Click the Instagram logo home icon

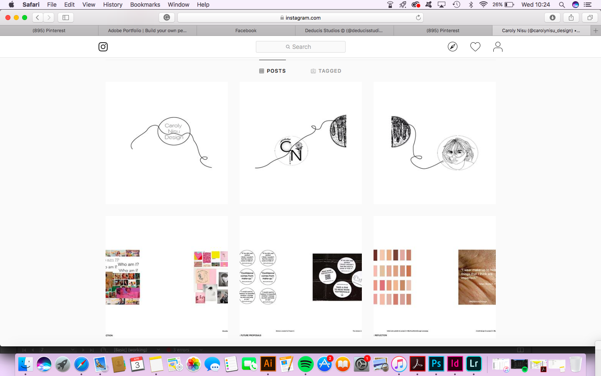103,47
